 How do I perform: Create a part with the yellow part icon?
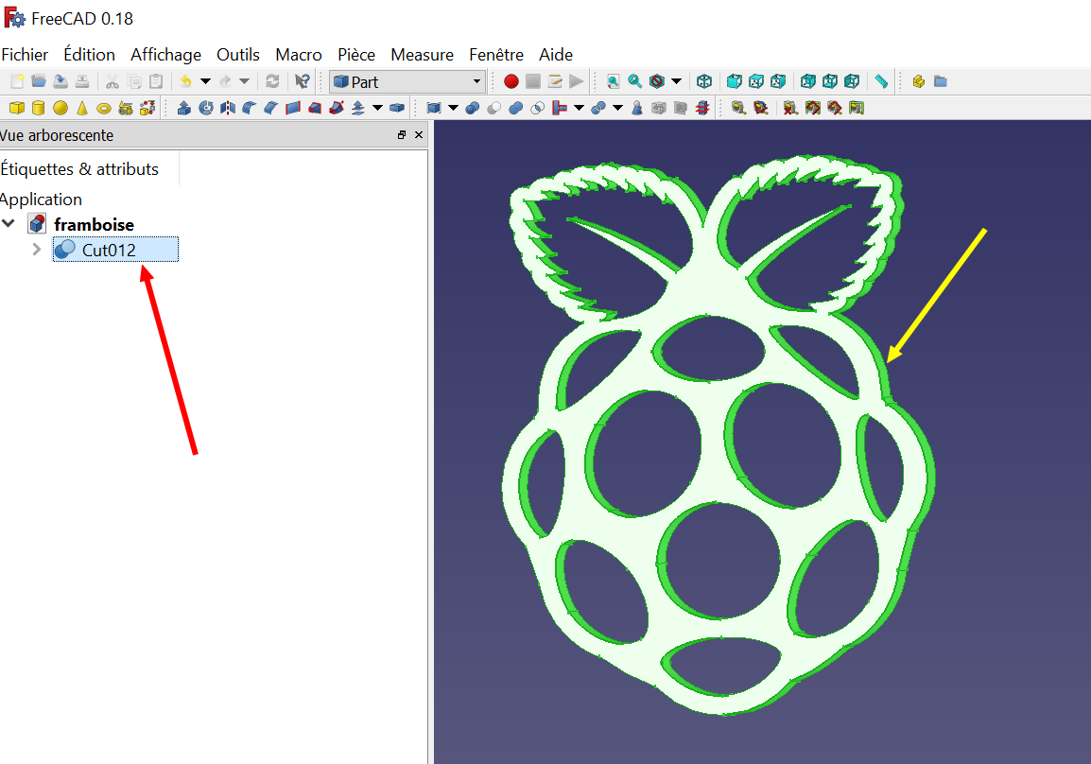coord(918,81)
